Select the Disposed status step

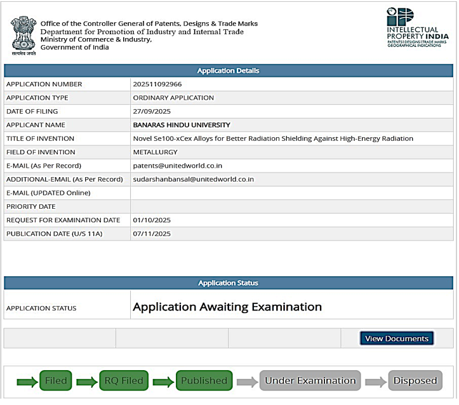click(x=415, y=381)
